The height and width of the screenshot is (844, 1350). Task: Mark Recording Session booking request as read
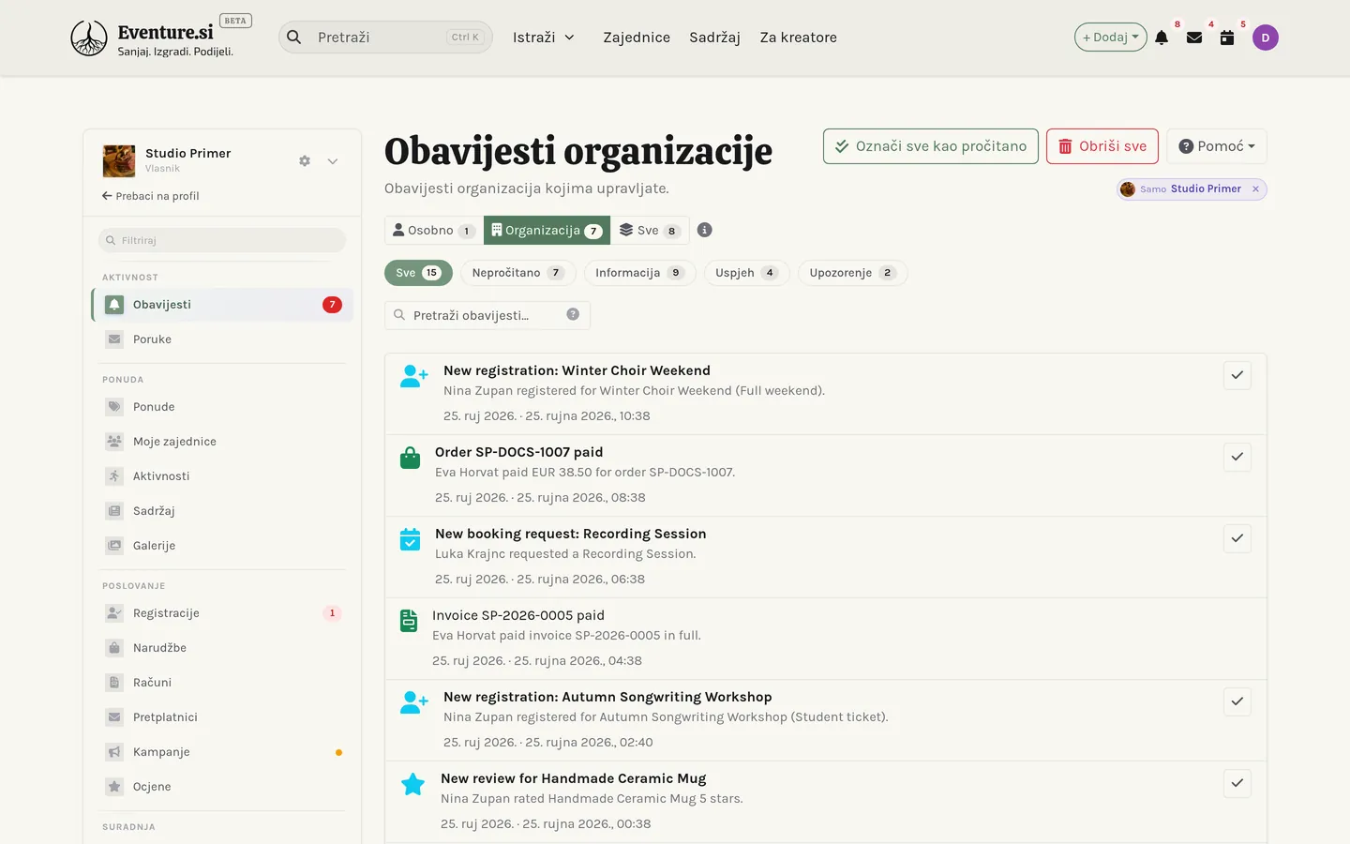[1237, 538]
